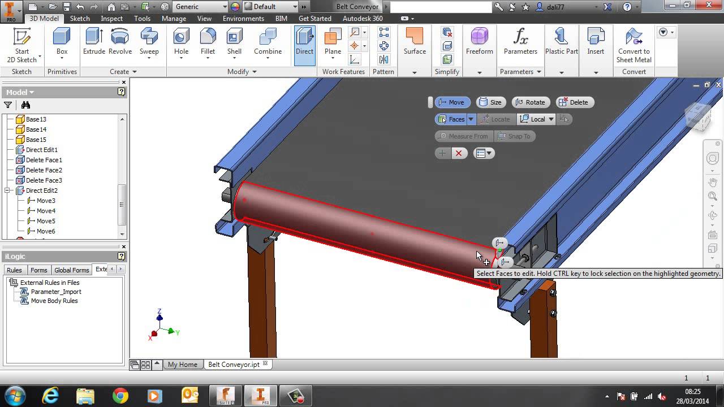The image size is (724, 407).
Task: Open the Environments ribbon tab
Action: pyautogui.click(x=243, y=19)
